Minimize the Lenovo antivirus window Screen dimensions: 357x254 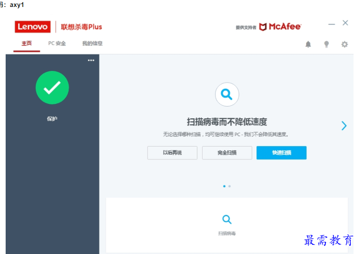pos(331,24)
